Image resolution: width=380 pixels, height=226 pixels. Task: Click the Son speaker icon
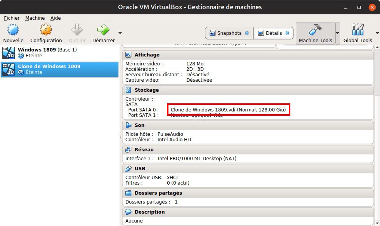pos(128,125)
